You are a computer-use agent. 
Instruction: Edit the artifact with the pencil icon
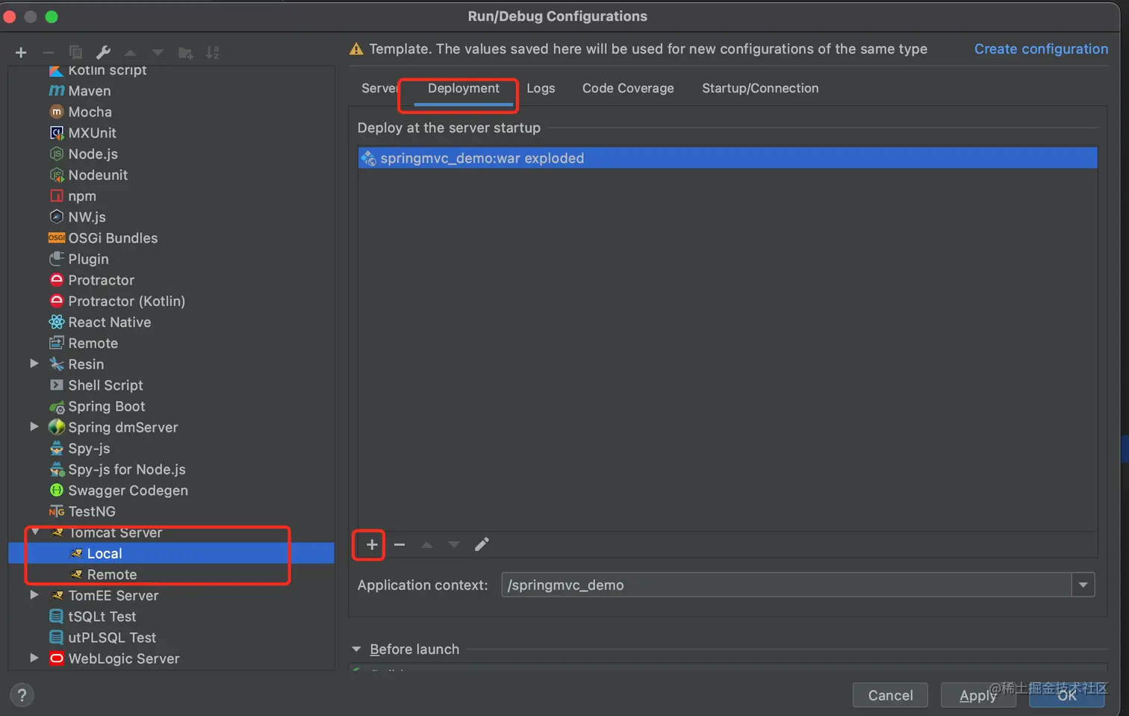click(482, 544)
